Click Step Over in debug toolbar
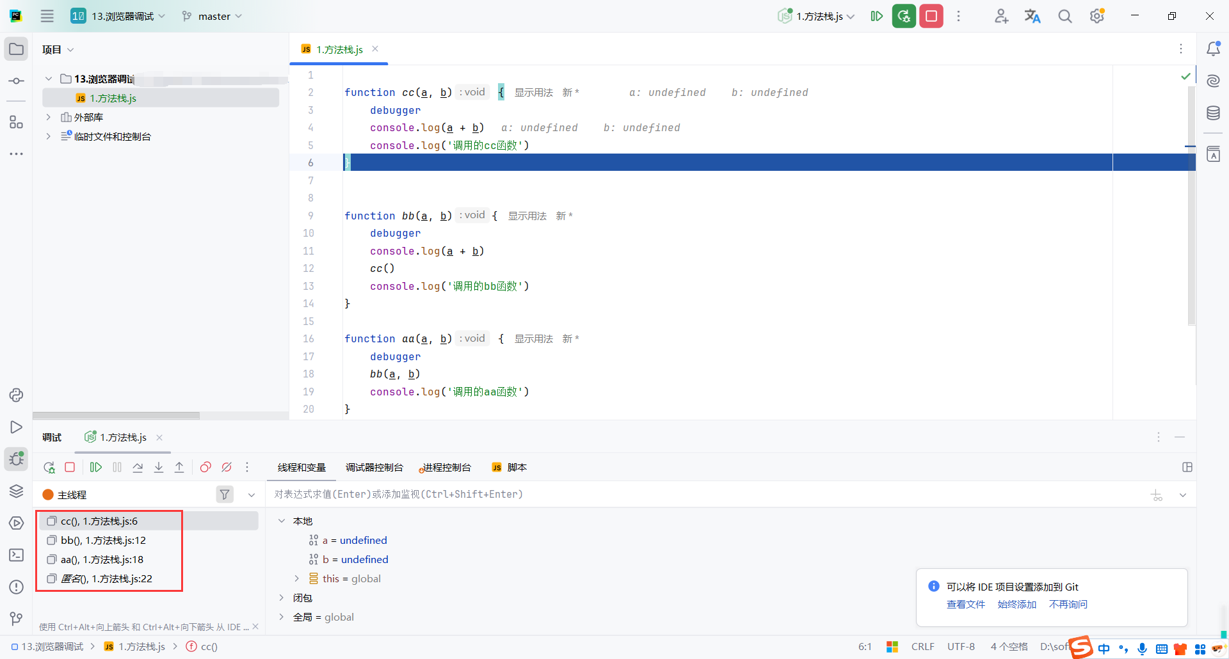Image resolution: width=1229 pixels, height=659 pixels. click(x=138, y=467)
